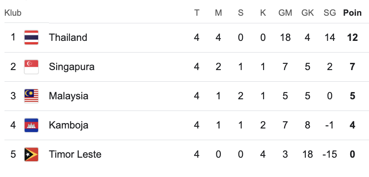Viewport: 369px width, 177px height.
Task: Click the T column header
Action: click(x=197, y=13)
